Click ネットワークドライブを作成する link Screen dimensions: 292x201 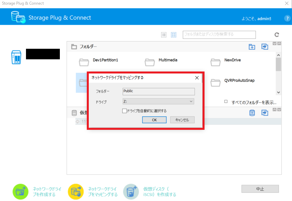pos(47,192)
